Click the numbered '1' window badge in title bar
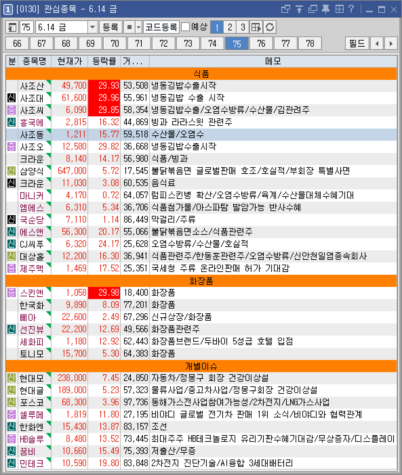Screen dimensions: 402x475 pos(8,9)
